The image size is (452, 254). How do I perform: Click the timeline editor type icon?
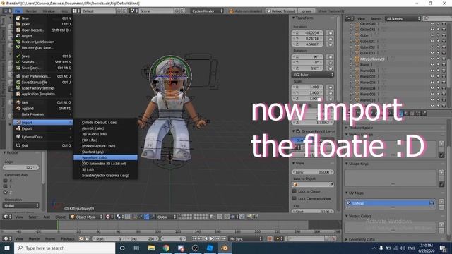pyautogui.click(x=7, y=238)
